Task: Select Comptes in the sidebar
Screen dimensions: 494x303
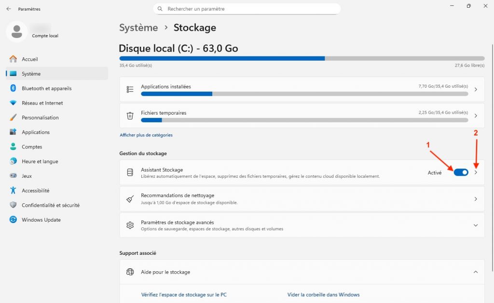Action: tap(32, 147)
